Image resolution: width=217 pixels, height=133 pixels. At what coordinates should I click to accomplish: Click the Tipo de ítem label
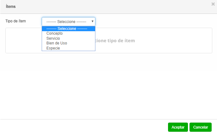pos(15,21)
